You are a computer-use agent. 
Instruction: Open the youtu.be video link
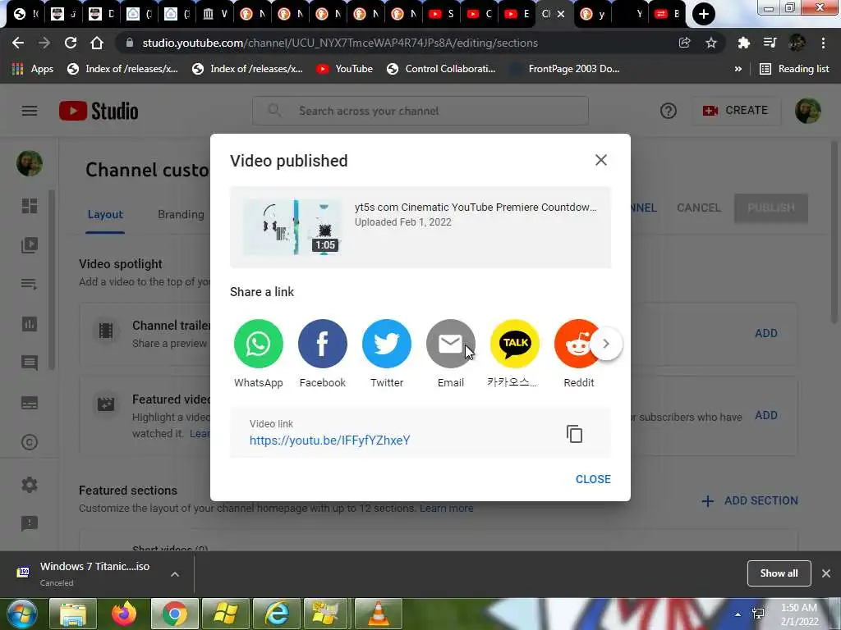point(330,441)
